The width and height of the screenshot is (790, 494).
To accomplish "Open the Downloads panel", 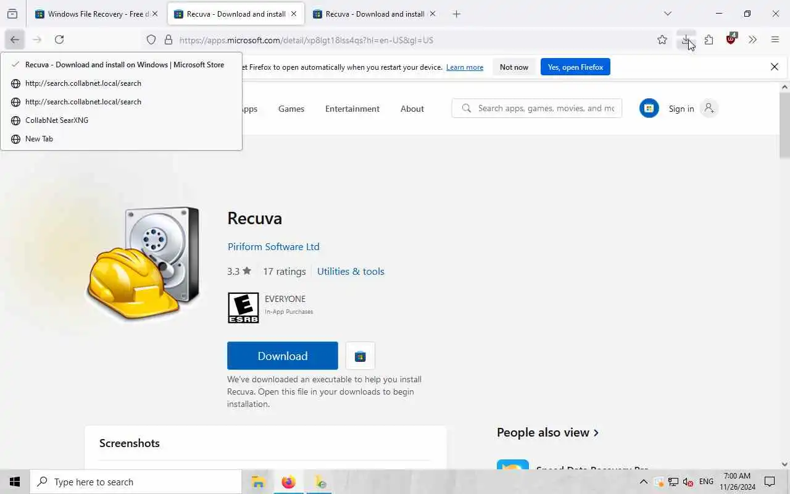I will pyautogui.click(x=686, y=40).
